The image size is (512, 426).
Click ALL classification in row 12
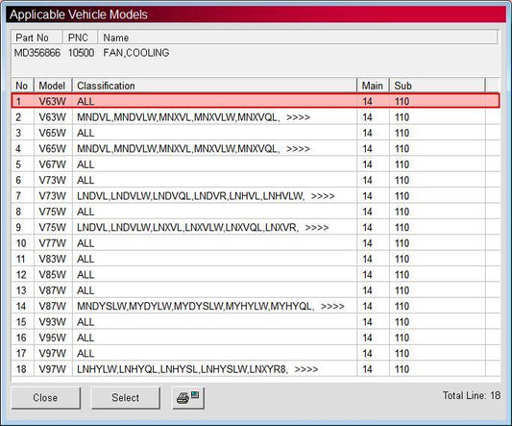pyautogui.click(x=85, y=275)
